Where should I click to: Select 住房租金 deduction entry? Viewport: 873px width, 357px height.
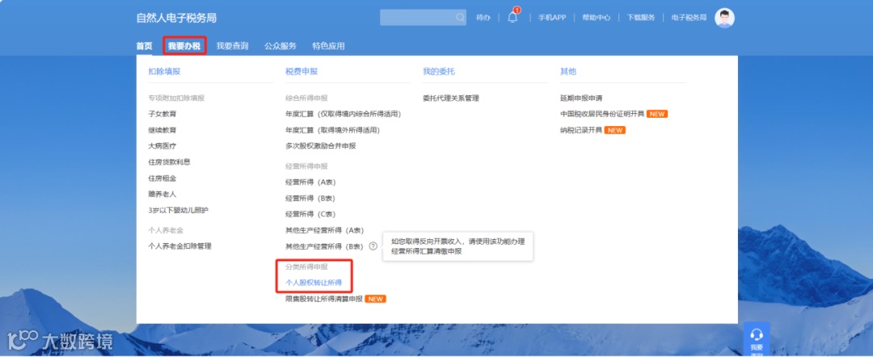pos(162,178)
